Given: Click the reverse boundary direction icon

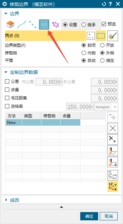Looking at the screenshot, I should click(113, 175).
